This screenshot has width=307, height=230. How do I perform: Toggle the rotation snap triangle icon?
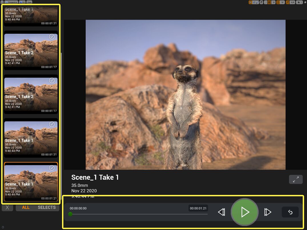click(278, 2)
